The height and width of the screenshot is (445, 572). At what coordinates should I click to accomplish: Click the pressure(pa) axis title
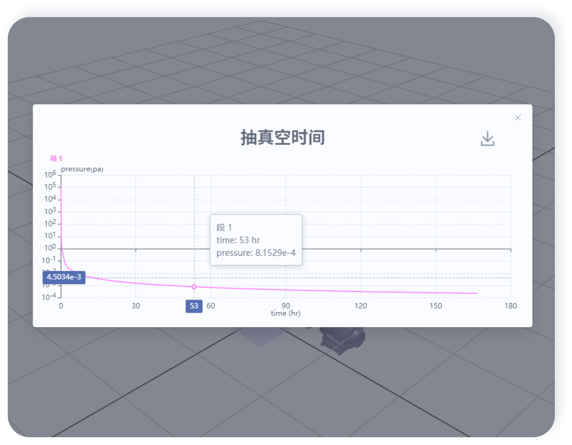tap(82, 169)
